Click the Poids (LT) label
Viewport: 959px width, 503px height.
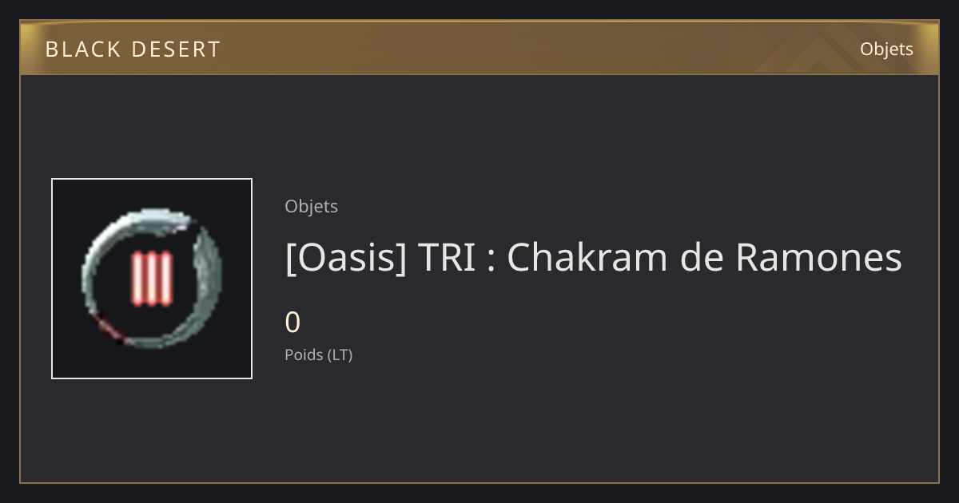318,354
